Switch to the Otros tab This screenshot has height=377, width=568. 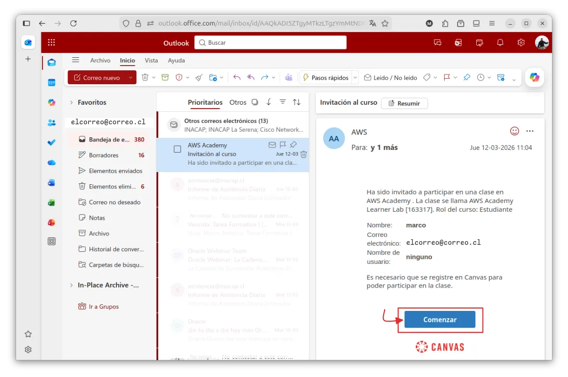(237, 102)
